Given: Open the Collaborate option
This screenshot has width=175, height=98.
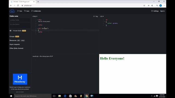Looking at the screenshot, I should point(36,11).
